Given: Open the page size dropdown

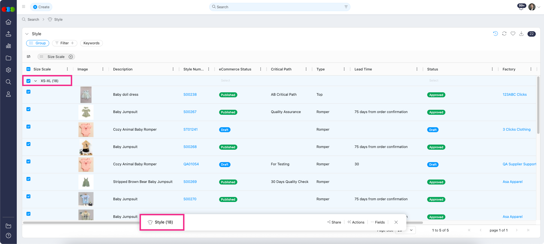Looking at the screenshot, I should (411, 230).
